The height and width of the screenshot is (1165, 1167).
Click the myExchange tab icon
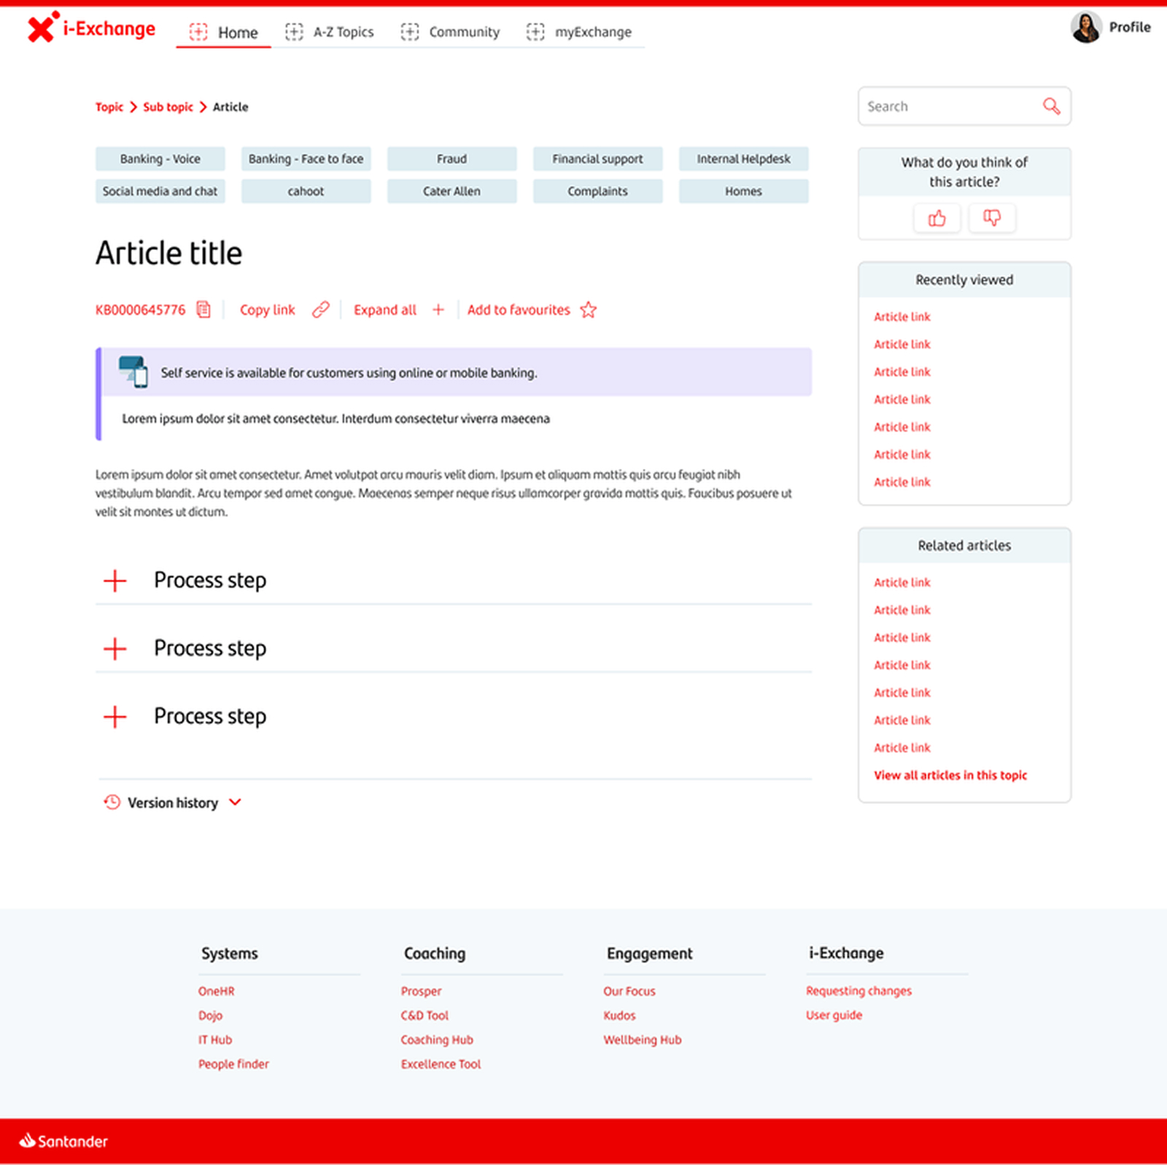coord(535,31)
